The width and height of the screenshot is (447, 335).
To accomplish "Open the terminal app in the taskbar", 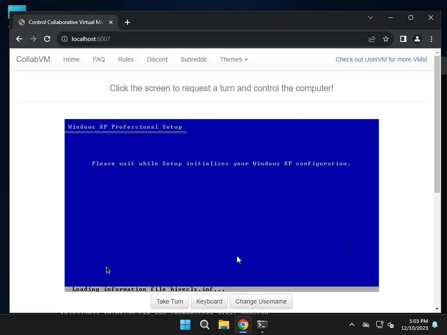I will click(262, 325).
